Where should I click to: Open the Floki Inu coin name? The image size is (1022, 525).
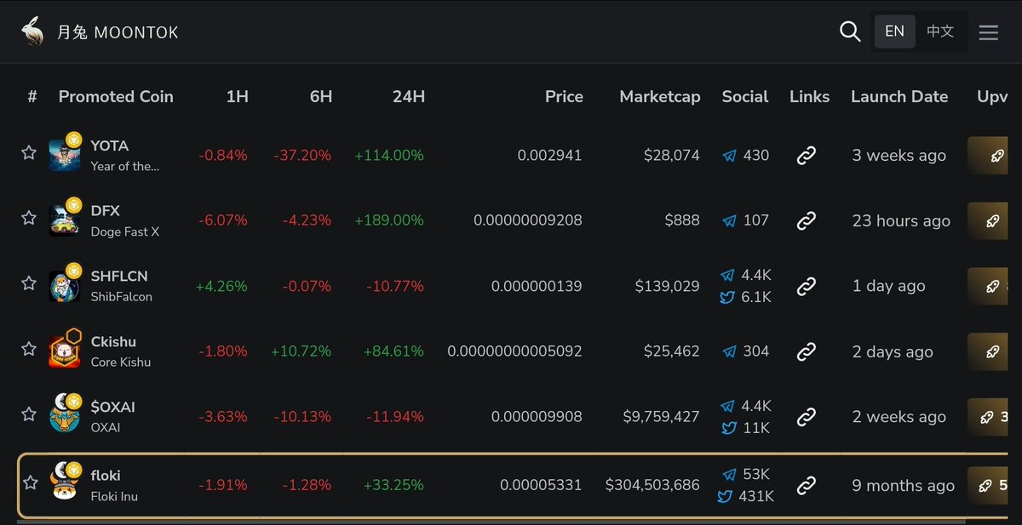click(114, 496)
